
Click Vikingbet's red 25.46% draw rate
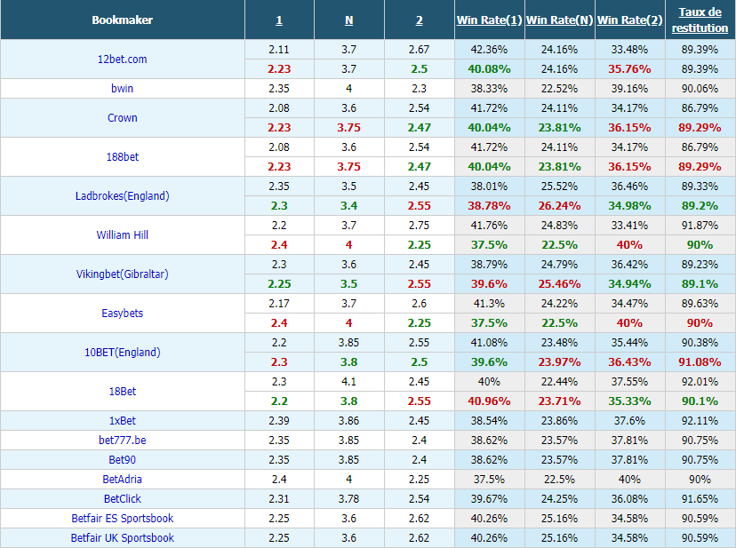tap(559, 284)
